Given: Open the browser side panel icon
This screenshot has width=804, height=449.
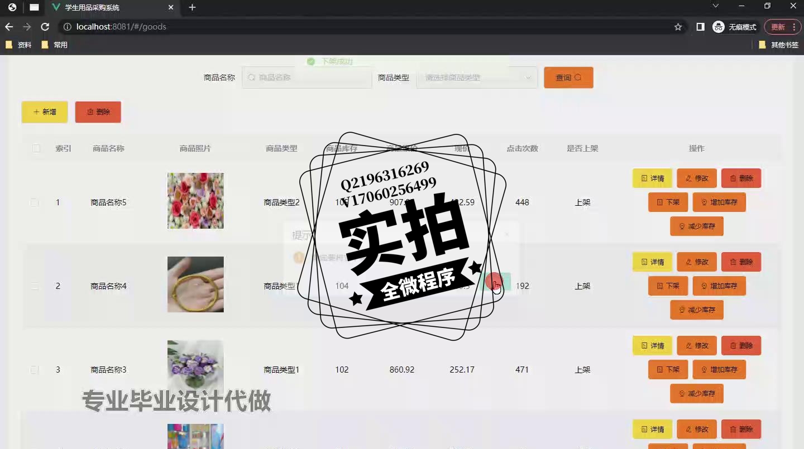Looking at the screenshot, I should [x=700, y=27].
